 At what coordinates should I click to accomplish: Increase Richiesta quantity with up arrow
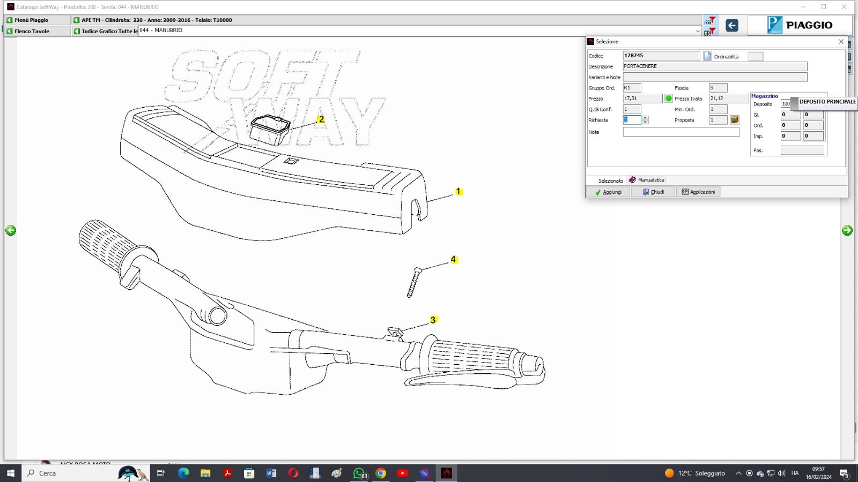(646, 118)
